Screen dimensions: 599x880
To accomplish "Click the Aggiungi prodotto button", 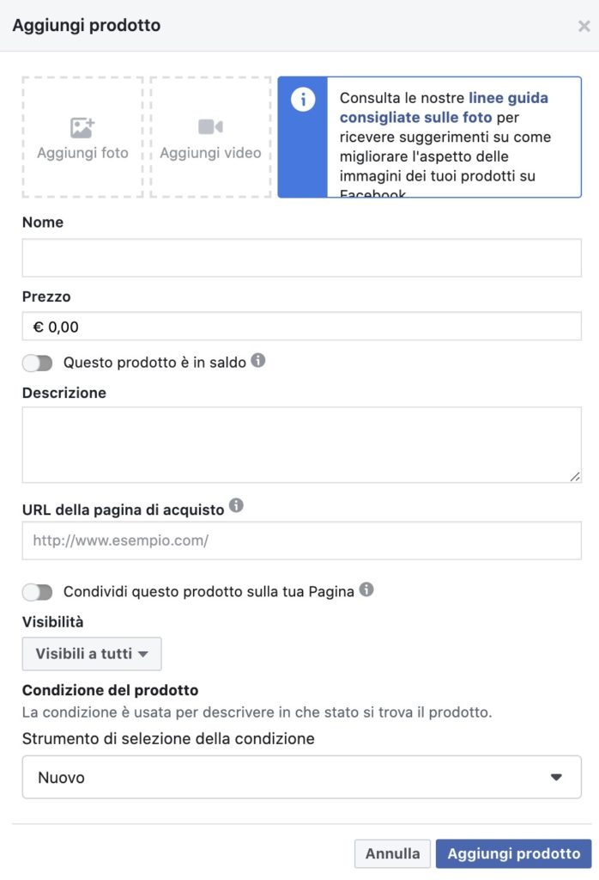I will (513, 853).
